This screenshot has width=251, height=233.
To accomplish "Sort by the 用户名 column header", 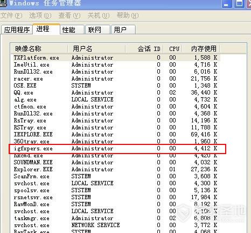I will coord(96,49).
